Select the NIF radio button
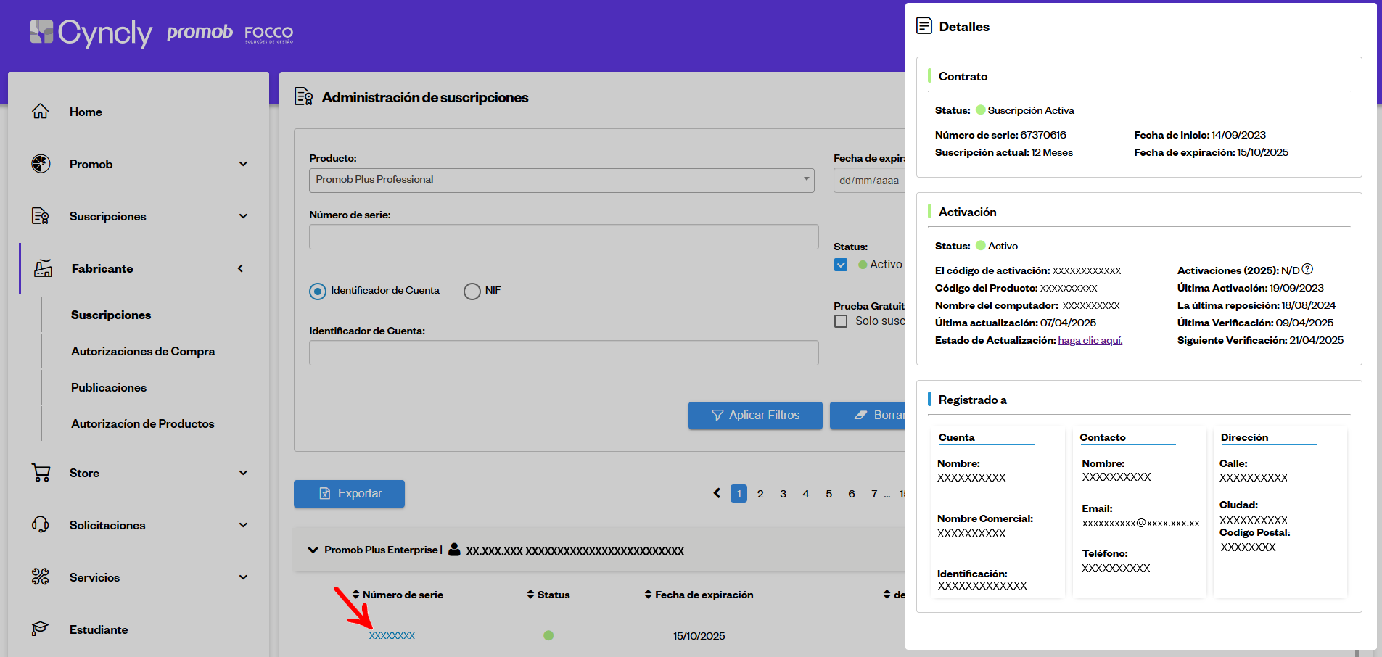The width and height of the screenshot is (1382, 657). (472, 291)
